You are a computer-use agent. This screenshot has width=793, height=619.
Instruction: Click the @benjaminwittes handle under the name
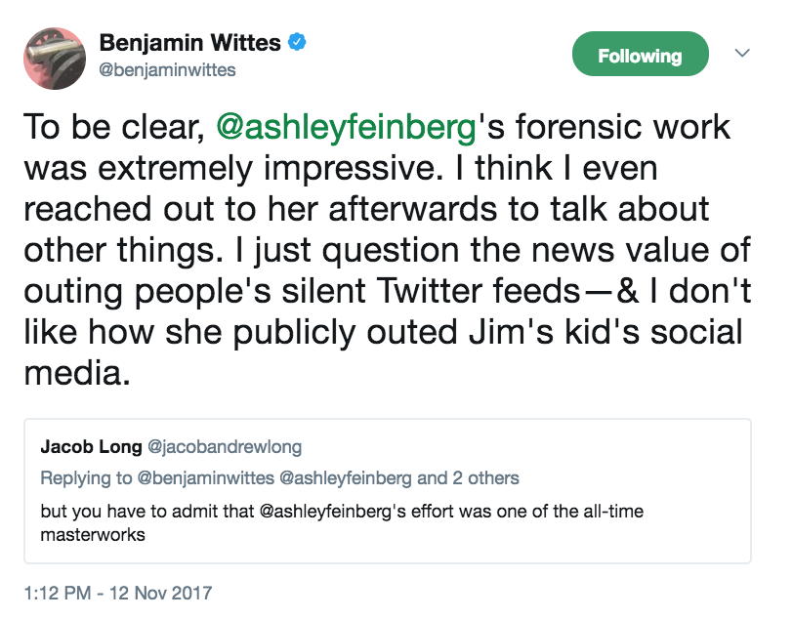click(168, 70)
